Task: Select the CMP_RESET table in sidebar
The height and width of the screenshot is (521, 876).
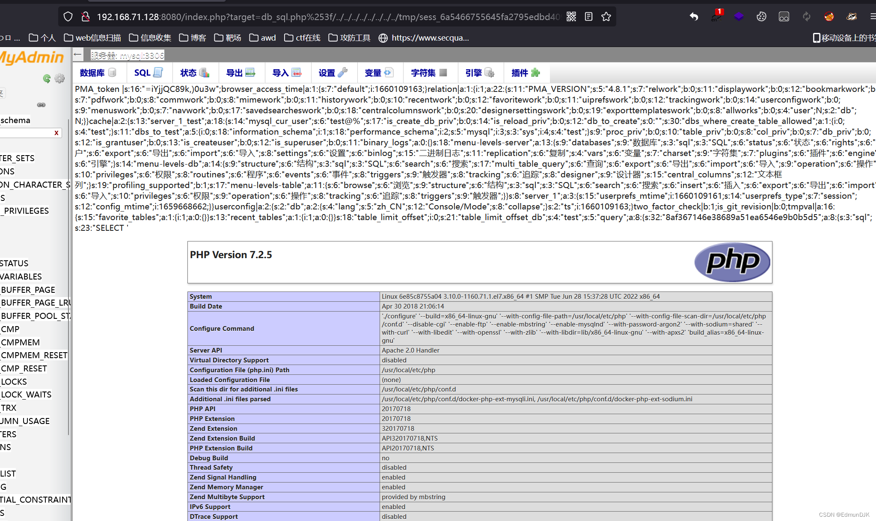Action: click(x=24, y=368)
